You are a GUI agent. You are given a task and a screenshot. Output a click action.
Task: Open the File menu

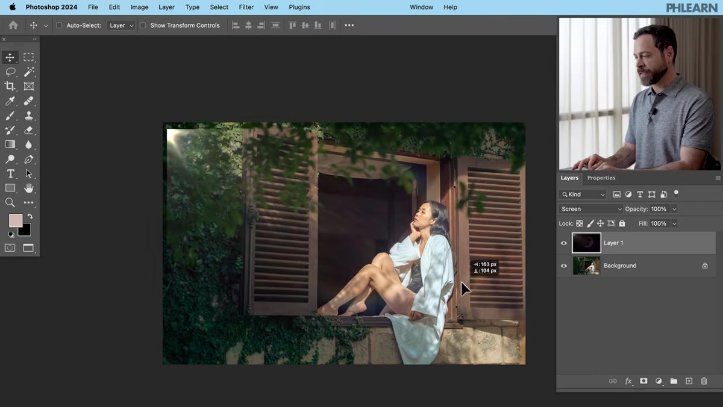(x=93, y=7)
